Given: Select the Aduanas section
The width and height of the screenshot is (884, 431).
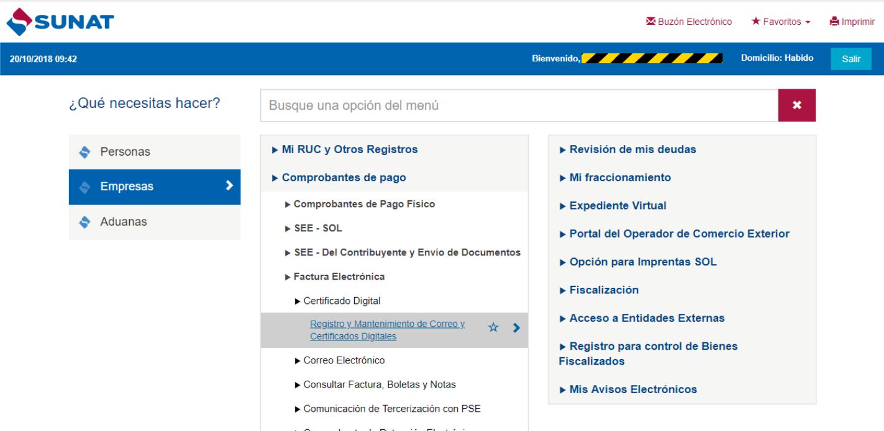Looking at the screenshot, I should click(155, 222).
